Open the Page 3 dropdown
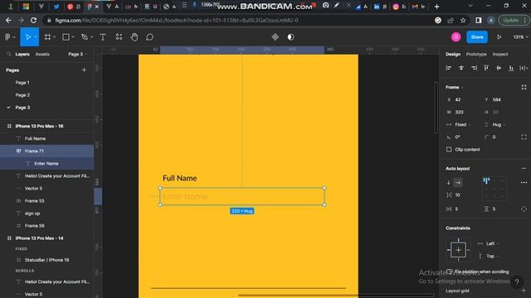The width and height of the screenshot is (531, 298). 77,54
